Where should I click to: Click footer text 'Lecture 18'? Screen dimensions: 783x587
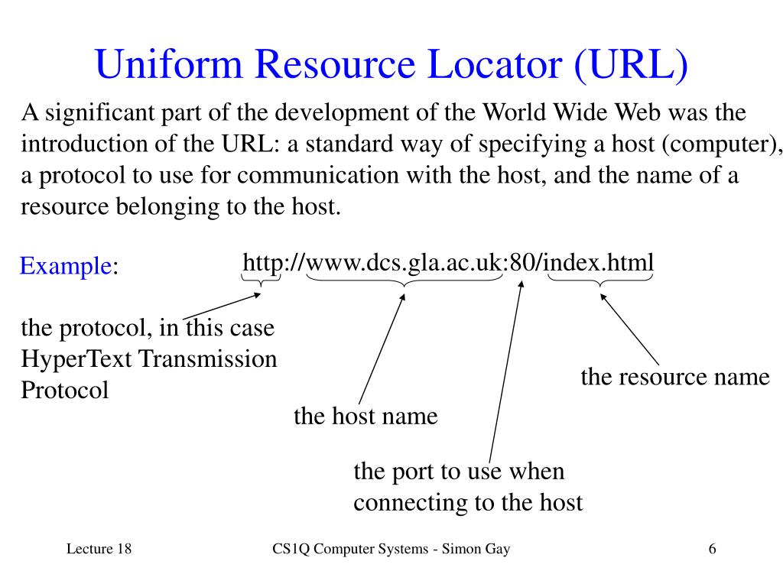point(99,549)
